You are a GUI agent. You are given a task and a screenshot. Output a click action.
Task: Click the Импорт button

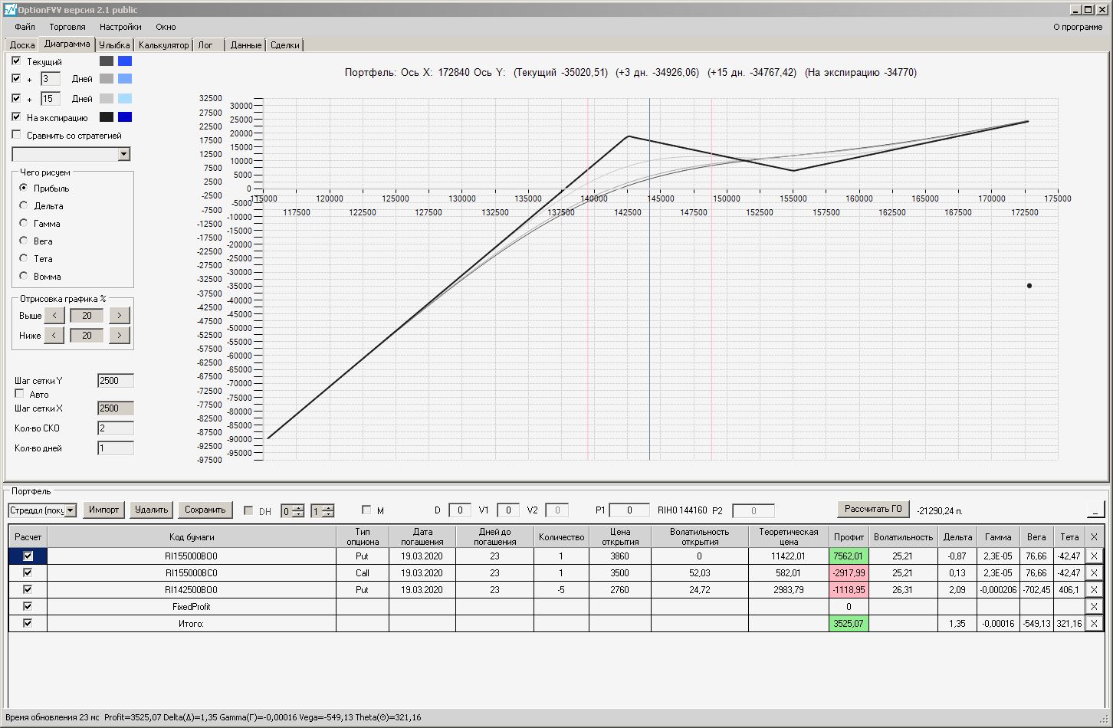point(103,510)
